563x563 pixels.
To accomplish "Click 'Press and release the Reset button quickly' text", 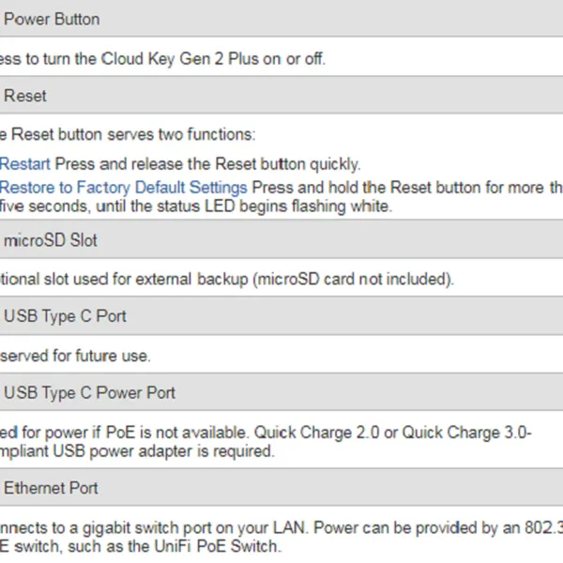I will pyautogui.click(x=206, y=164).
